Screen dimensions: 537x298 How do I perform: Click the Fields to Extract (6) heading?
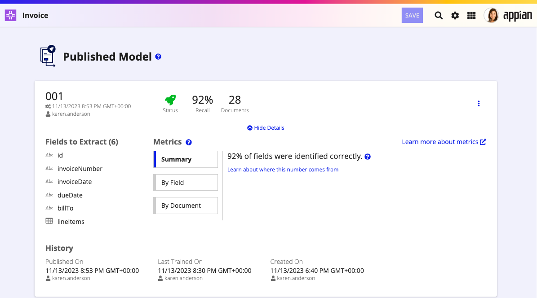click(82, 142)
